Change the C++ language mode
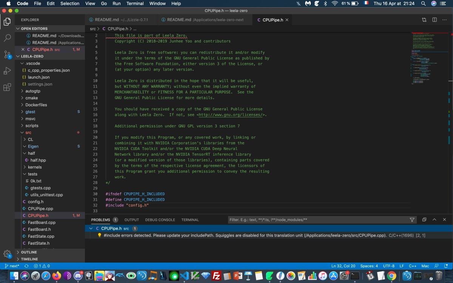 coord(412,266)
